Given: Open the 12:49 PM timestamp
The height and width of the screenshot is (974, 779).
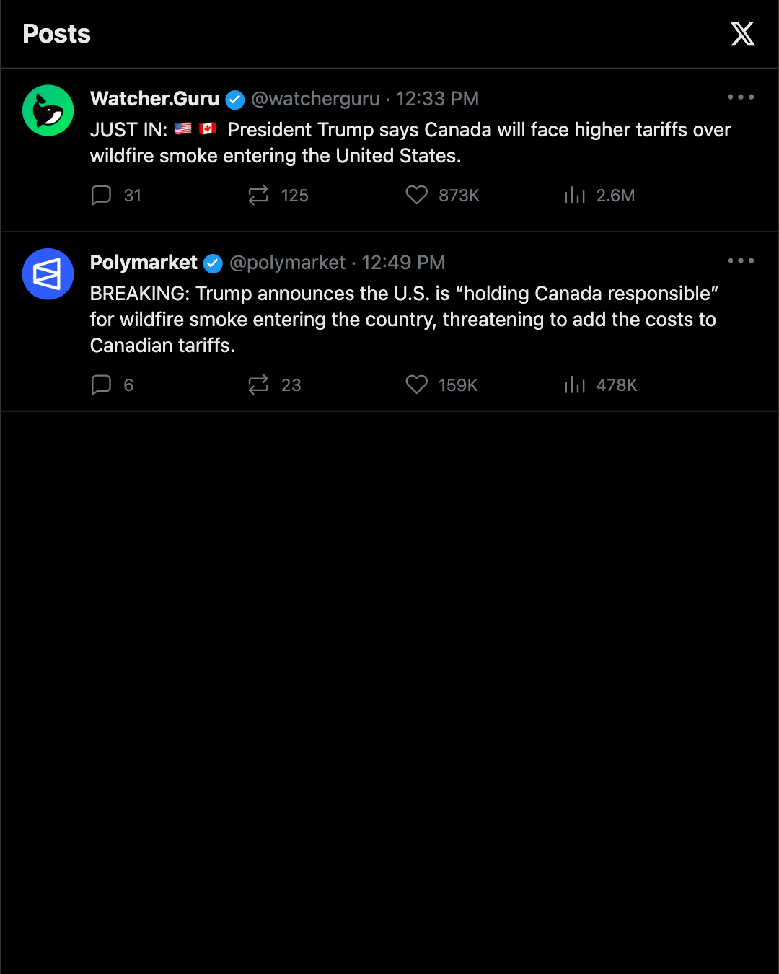Looking at the screenshot, I should click(403, 263).
